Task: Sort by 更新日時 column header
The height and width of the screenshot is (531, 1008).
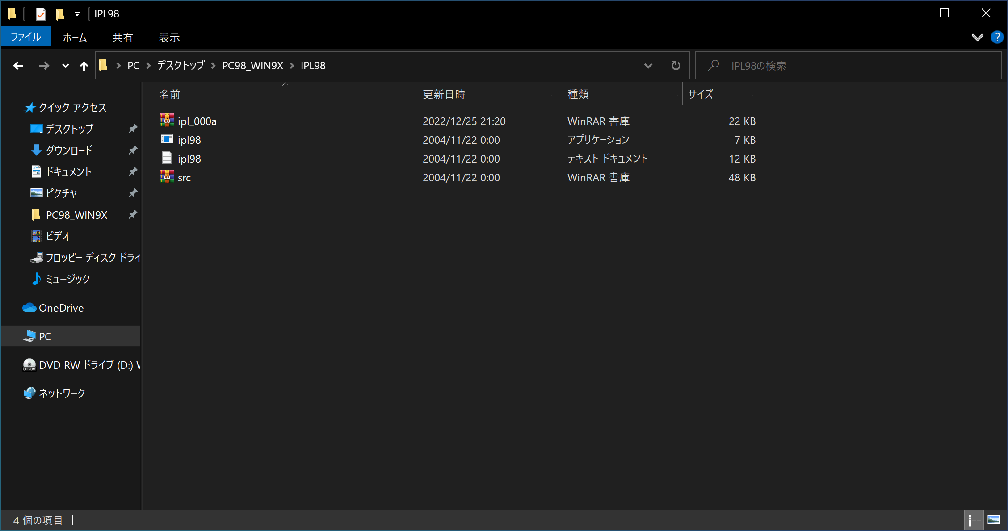Action: [x=444, y=94]
